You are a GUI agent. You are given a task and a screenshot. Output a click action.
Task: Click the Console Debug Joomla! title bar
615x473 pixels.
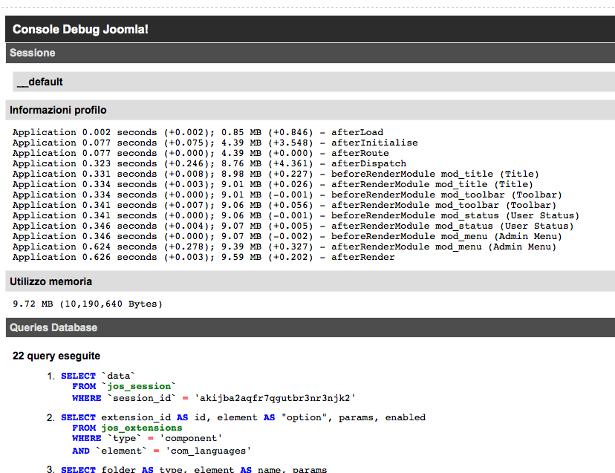[x=310, y=29]
